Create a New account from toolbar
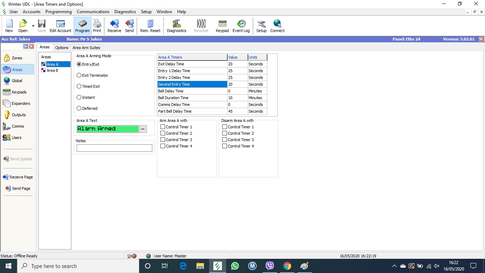Screen dimensions: 485x273 [9, 26]
